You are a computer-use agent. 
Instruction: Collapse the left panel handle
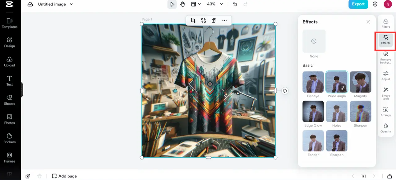click(x=22, y=90)
